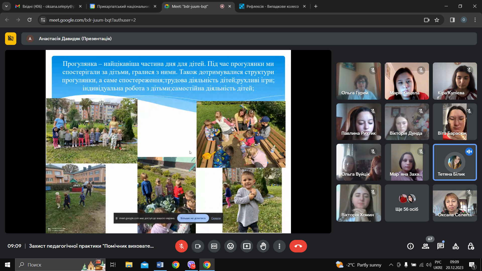Open the Meet chat panel

(x=441, y=246)
